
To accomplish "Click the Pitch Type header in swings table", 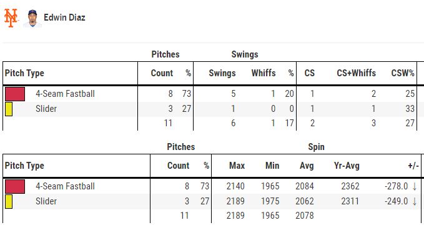I will click(x=24, y=73).
